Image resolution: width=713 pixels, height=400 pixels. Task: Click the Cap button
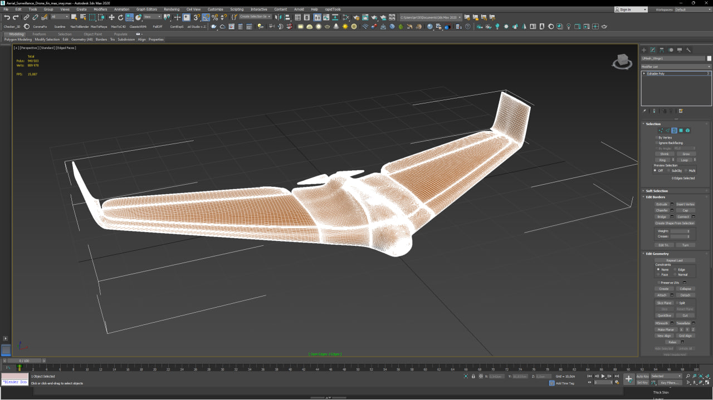tap(685, 210)
